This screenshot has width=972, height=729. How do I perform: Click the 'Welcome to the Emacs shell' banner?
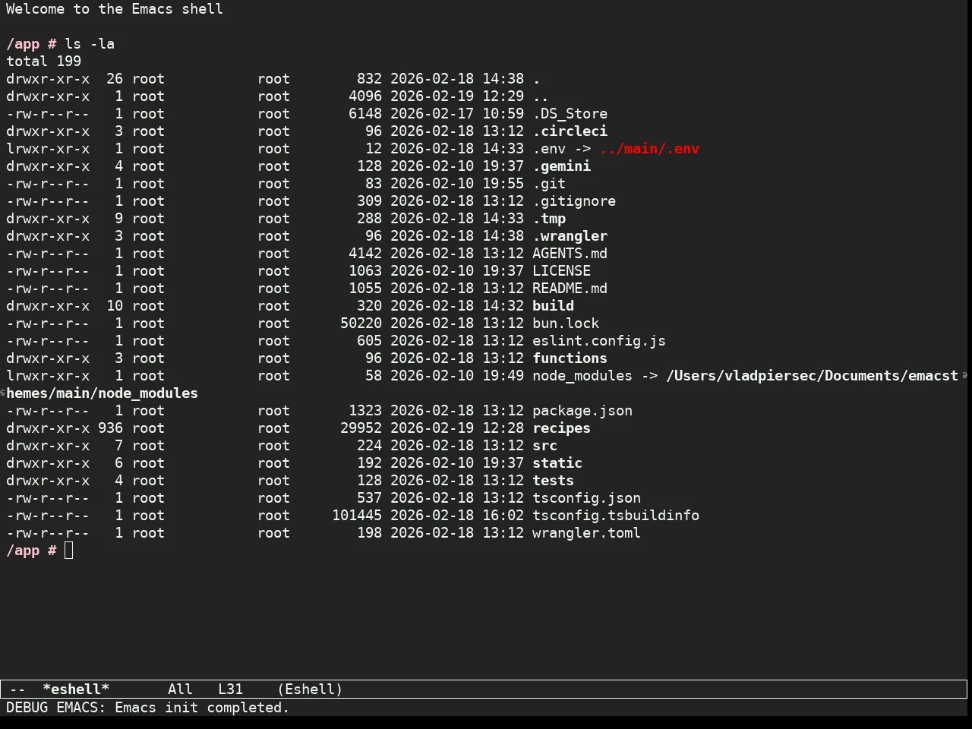[115, 9]
